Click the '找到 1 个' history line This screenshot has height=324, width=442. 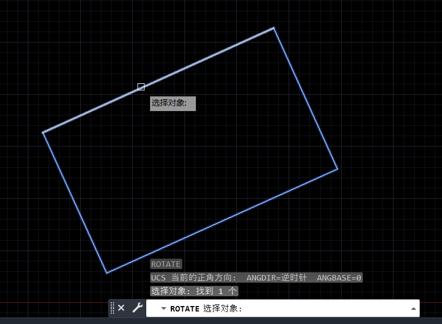[x=194, y=291]
